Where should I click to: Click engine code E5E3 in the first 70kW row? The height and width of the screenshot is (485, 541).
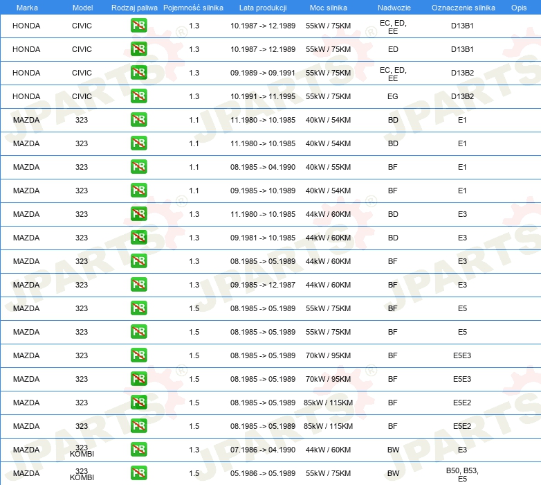click(x=462, y=355)
